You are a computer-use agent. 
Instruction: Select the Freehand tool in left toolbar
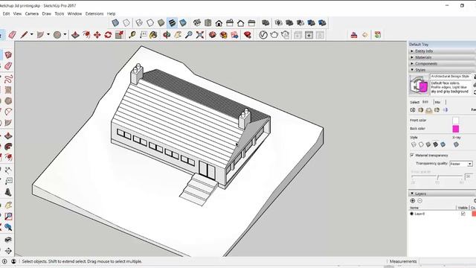(x=8, y=79)
